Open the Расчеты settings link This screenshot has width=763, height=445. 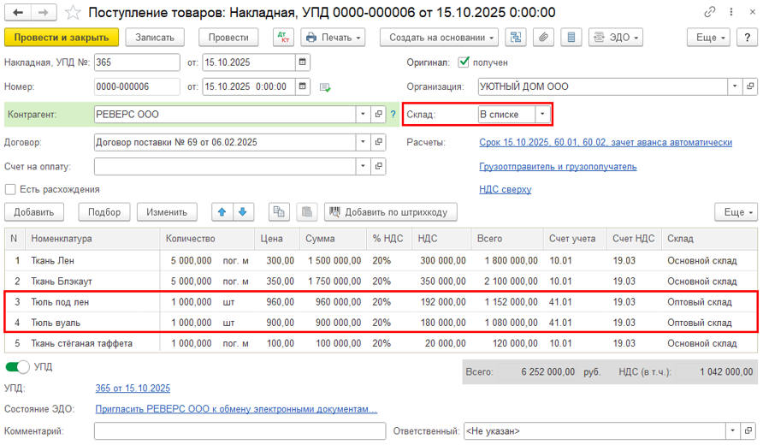pos(606,142)
